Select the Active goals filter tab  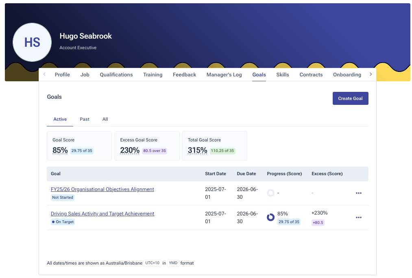point(60,119)
